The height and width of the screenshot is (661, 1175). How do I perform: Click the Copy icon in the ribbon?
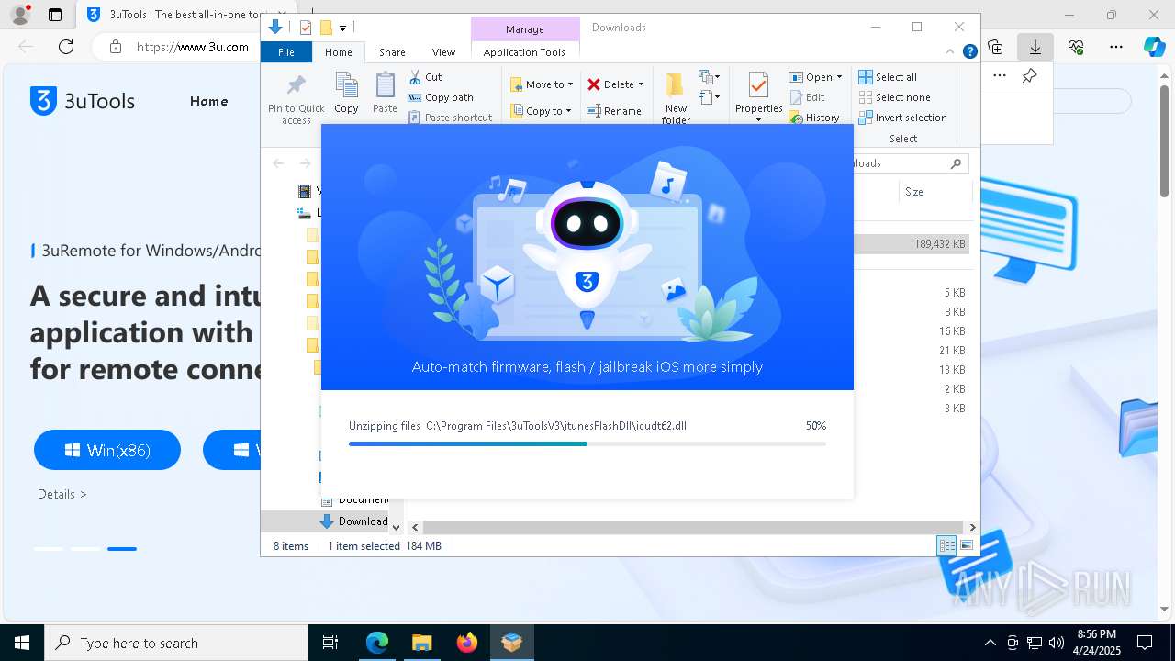[x=346, y=93]
